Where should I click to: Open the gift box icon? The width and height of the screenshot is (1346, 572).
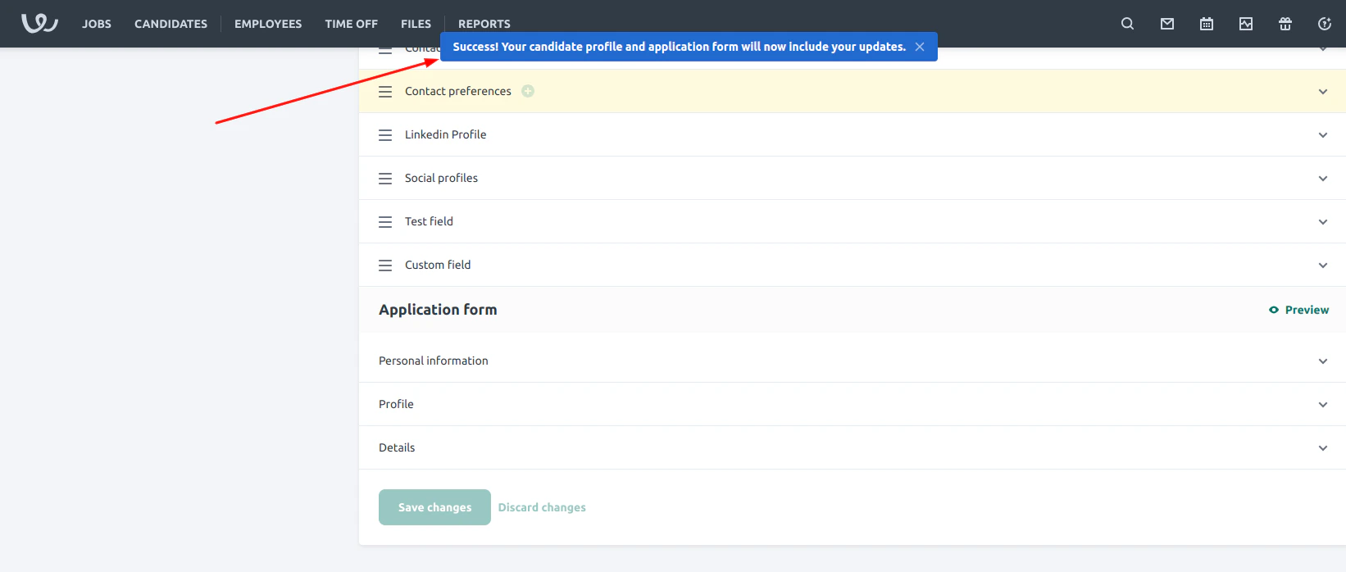1285,24
